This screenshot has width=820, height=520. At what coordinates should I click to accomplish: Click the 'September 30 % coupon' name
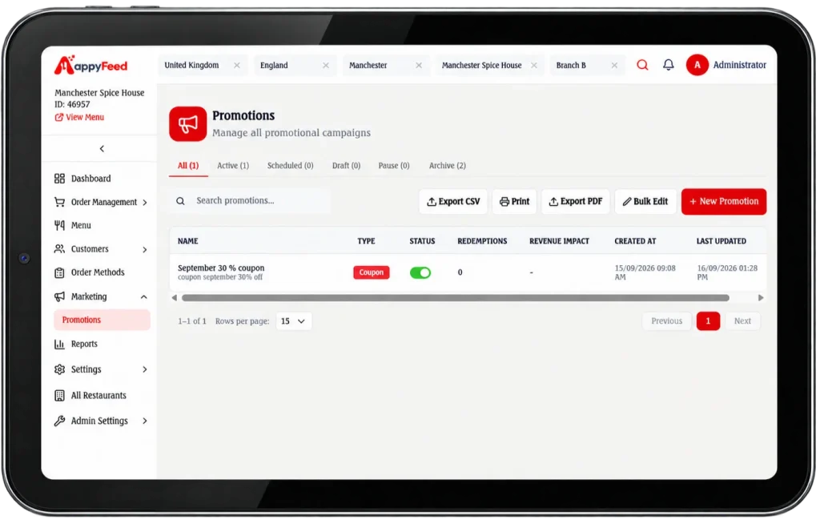[221, 268]
